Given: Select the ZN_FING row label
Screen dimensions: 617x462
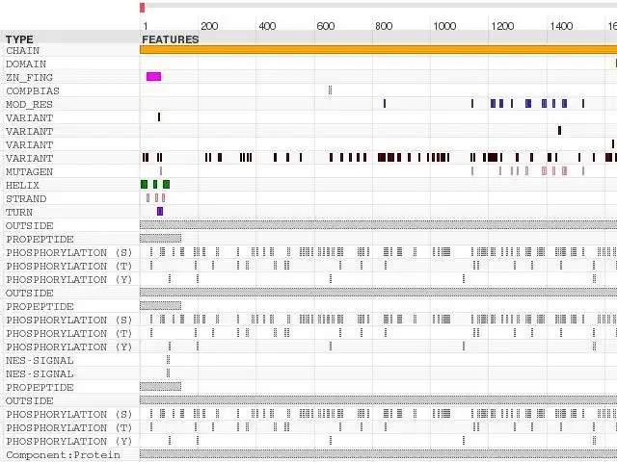Looking at the screenshot, I should [x=29, y=77].
